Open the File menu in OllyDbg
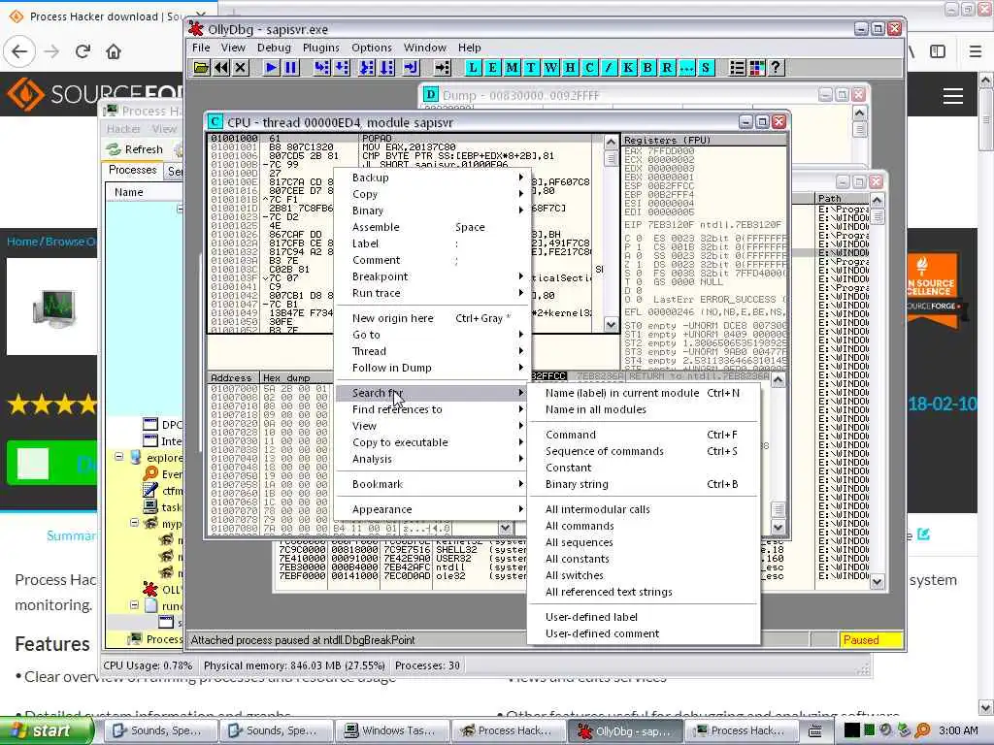 (201, 48)
